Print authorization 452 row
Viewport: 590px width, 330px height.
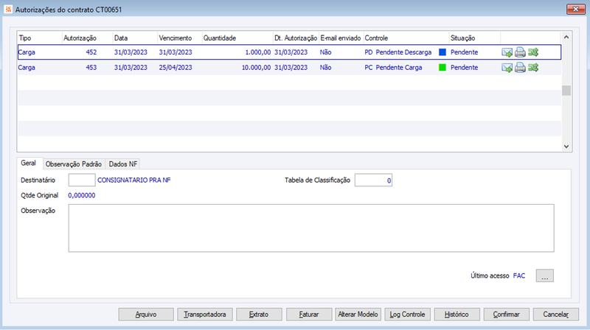pyautogui.click(x=520, y=52)
